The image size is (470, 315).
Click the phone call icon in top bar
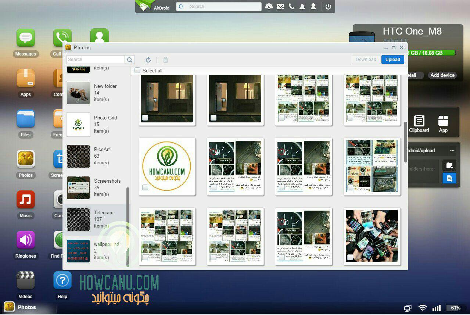click(291, 6)
